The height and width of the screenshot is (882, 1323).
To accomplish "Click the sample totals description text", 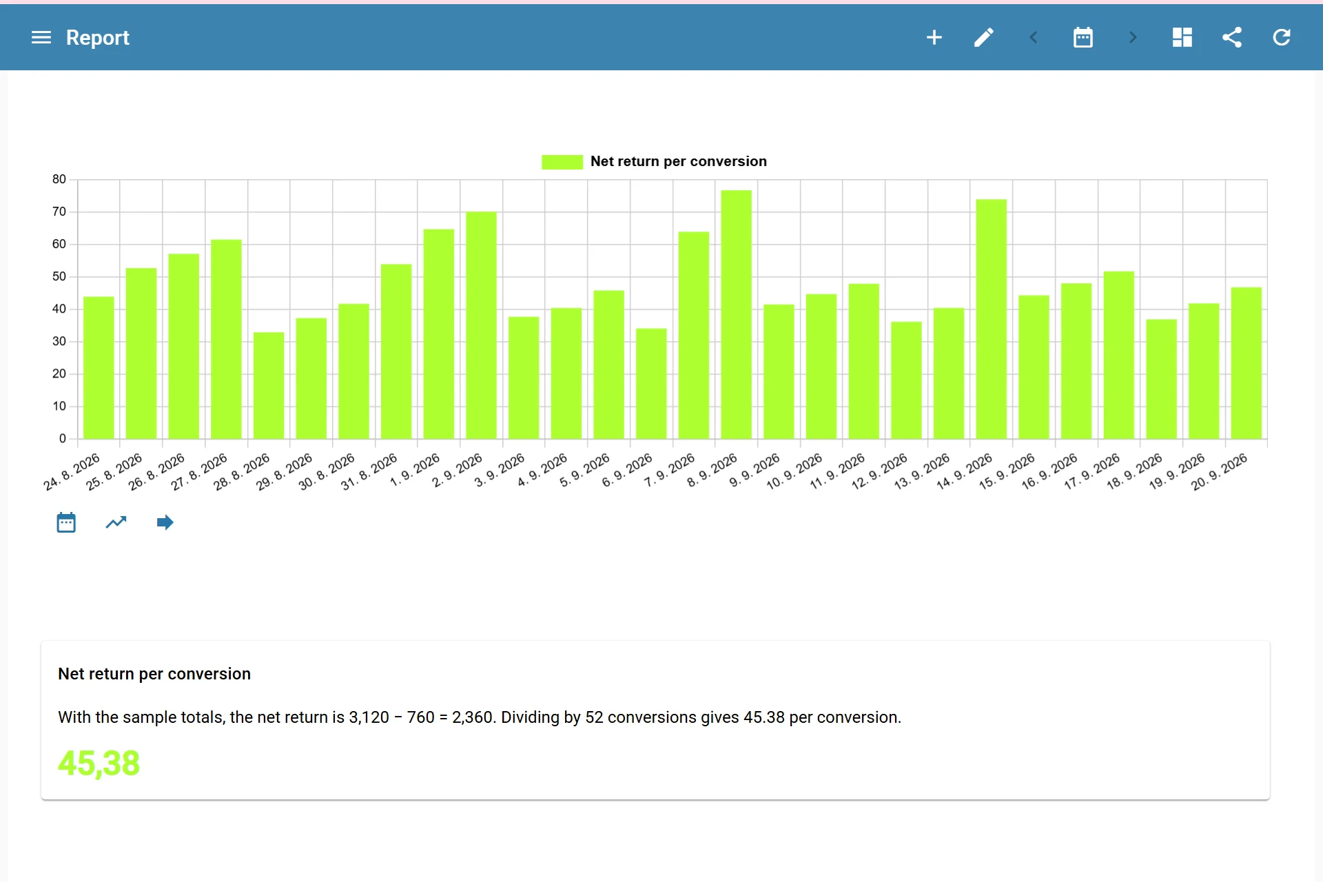I will coord(480,717).
